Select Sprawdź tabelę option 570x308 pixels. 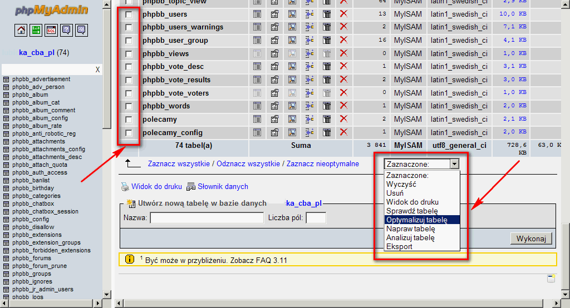[422, 211]
